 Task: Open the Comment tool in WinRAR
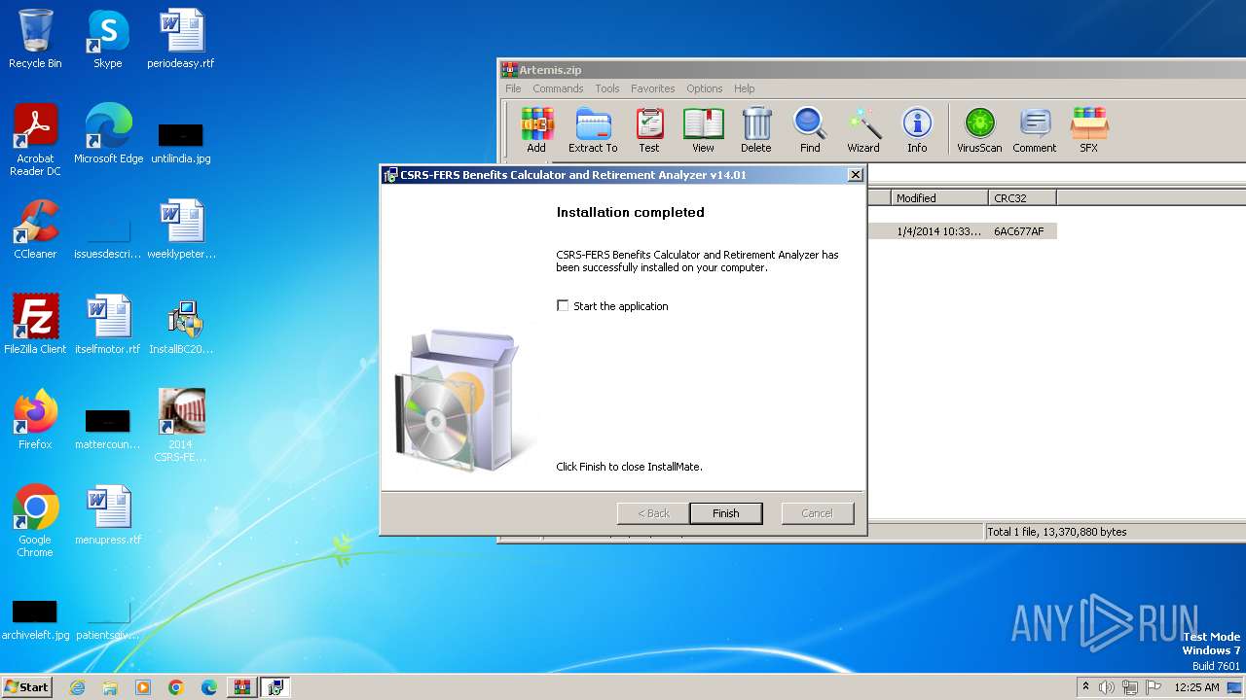coord(1034,130)
